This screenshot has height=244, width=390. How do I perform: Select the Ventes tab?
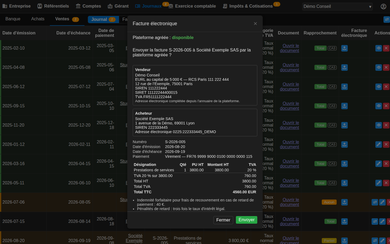coord(67,19)
